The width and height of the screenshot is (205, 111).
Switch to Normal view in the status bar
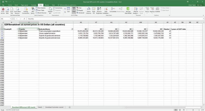176,110
